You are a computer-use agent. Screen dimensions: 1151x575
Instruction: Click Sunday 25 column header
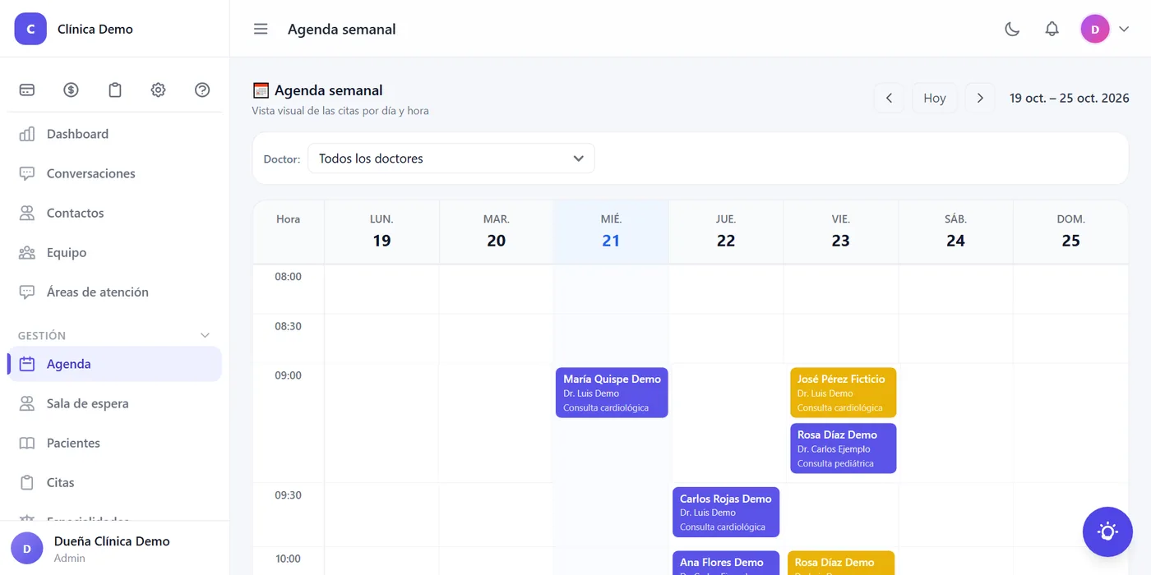(1070, 232)
